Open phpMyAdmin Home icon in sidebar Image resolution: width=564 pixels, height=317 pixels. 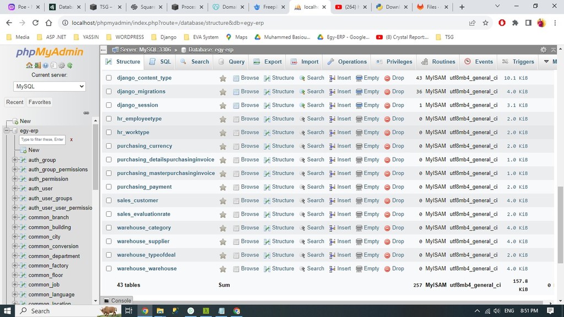[x=29, y=65]
